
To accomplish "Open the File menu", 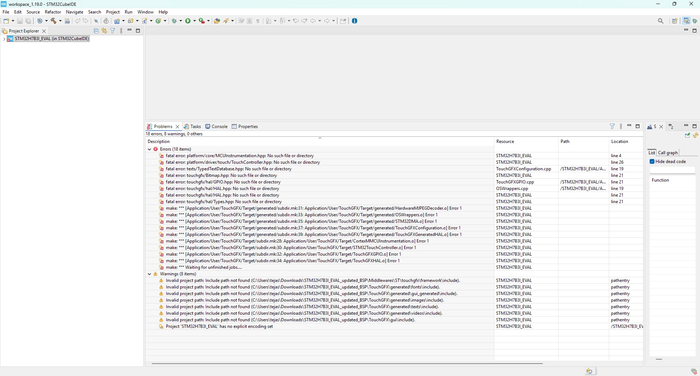I will (x=6, y=12).
